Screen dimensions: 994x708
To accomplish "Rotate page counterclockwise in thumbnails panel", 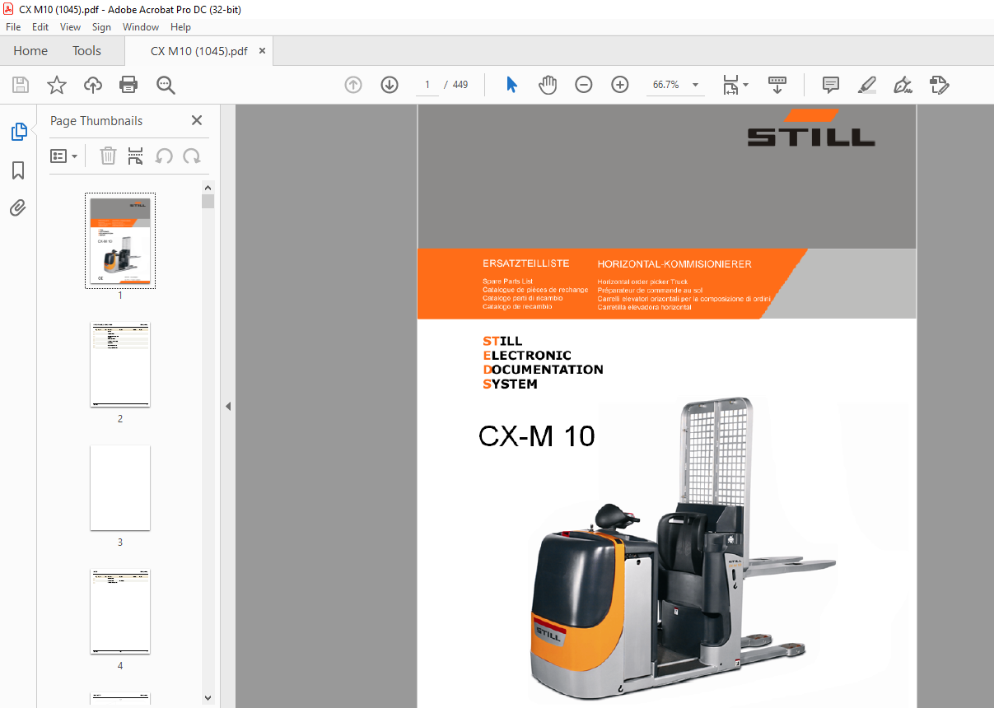I will click(164, 156).
